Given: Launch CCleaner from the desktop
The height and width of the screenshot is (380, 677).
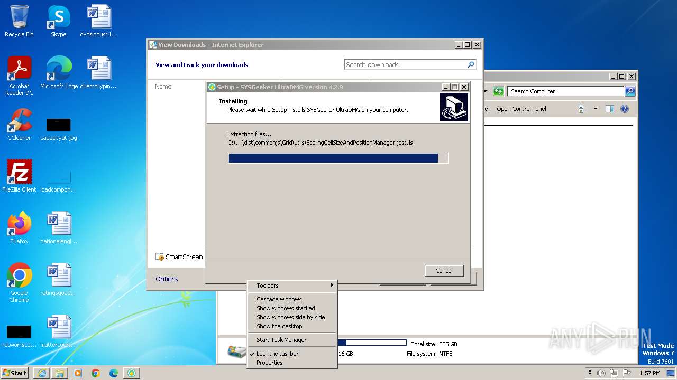Looking at the screenshot, I should [x=19, y=125].
